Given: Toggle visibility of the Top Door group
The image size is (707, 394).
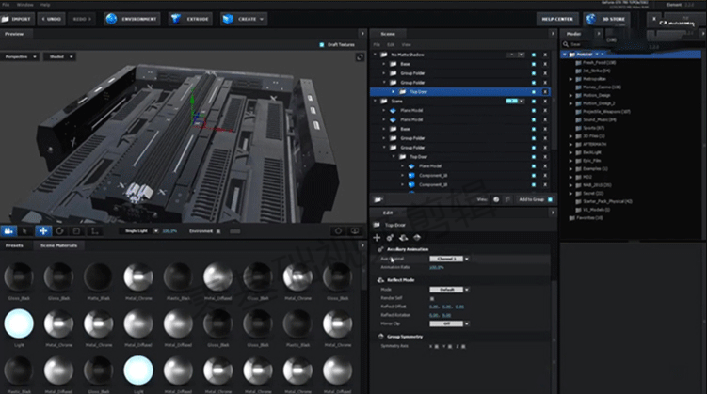Looking at the screenshot, I should click(534, 92).
